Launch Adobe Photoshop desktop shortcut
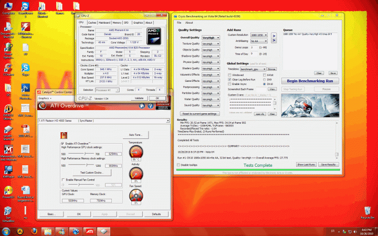The width and height of the screenshot is (378, 236). [x=25, y=91]
